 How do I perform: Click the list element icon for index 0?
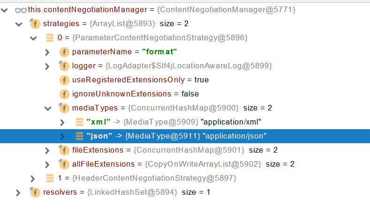(x=50, y=37)
